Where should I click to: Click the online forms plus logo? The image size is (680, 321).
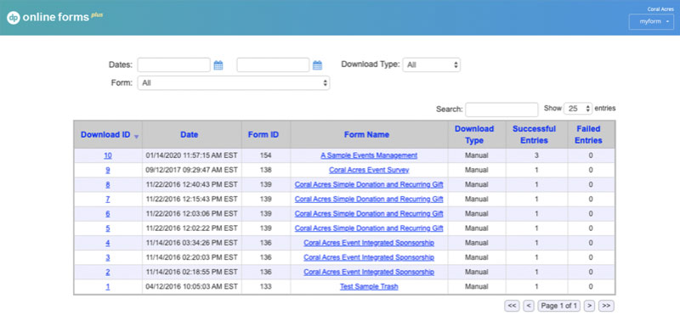coord(54,17)
